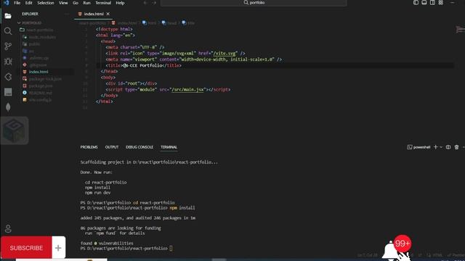Open the MongoDB leaf icon view
Viewport: 465px width, 261px height.
tap(8, 107)
